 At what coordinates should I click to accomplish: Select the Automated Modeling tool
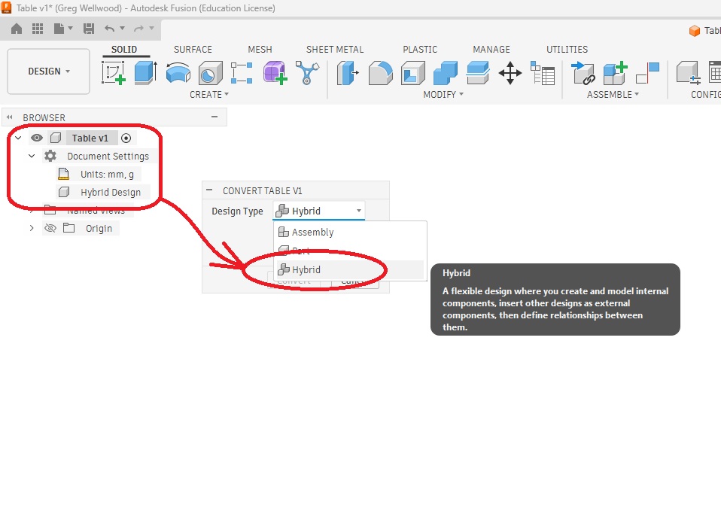pos(307,72)
